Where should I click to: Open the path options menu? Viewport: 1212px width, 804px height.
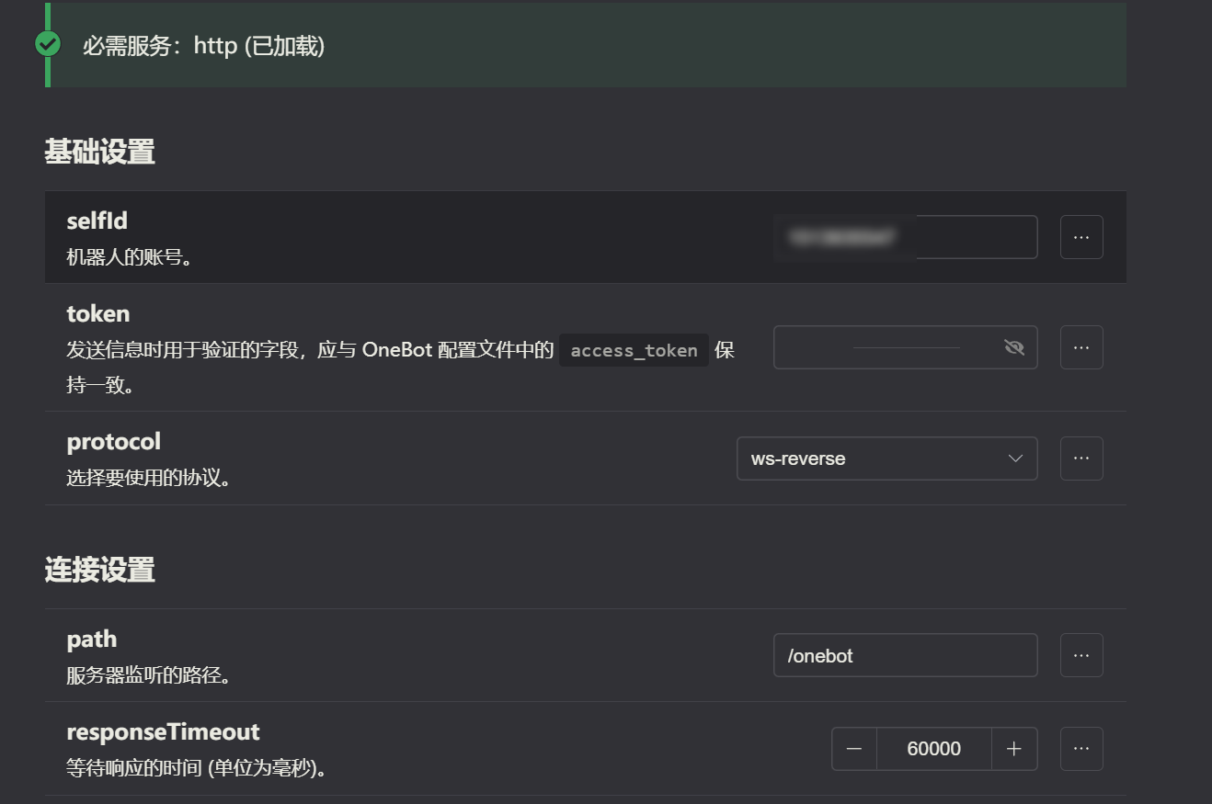[x=1081, y=655]
